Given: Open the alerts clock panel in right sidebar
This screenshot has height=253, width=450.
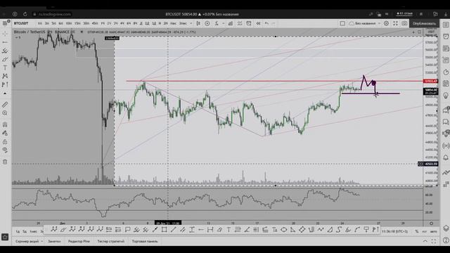Looking at the screenshot, I should pyautogui.click(x=446, y=37).
